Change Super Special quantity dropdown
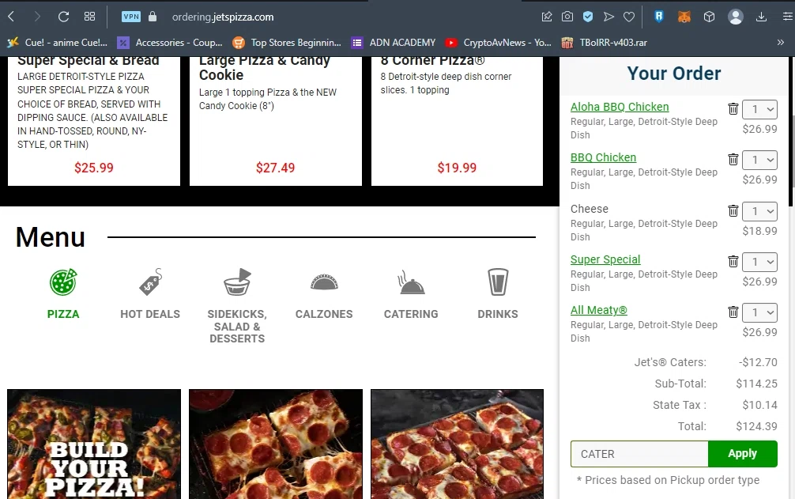Image resolution: width=795 pixels, height=499 pixels. coord(760,263)
